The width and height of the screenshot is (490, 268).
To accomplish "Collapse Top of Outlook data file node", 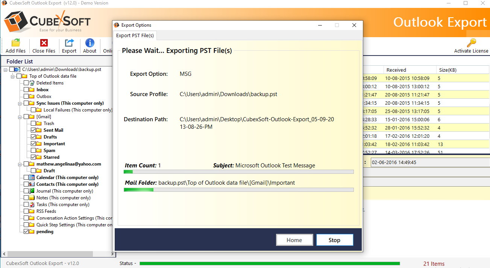I will 13,76.
